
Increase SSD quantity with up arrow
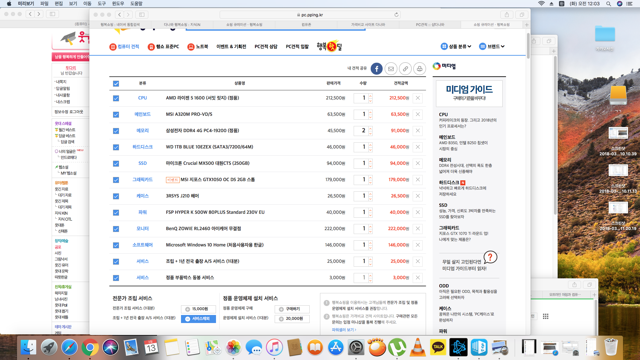click(370, 161)
